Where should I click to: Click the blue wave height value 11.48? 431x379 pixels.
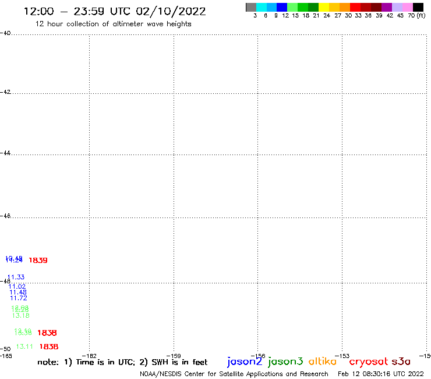(x=18, y=292)
